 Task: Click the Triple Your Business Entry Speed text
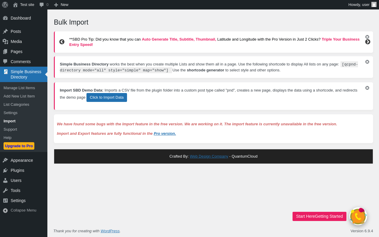pyautogui.click(x=214, y=42)
